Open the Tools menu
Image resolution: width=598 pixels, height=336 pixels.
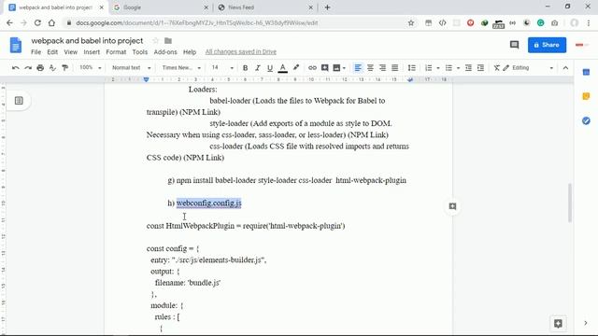pyautogui.click(x=140, y=52)
